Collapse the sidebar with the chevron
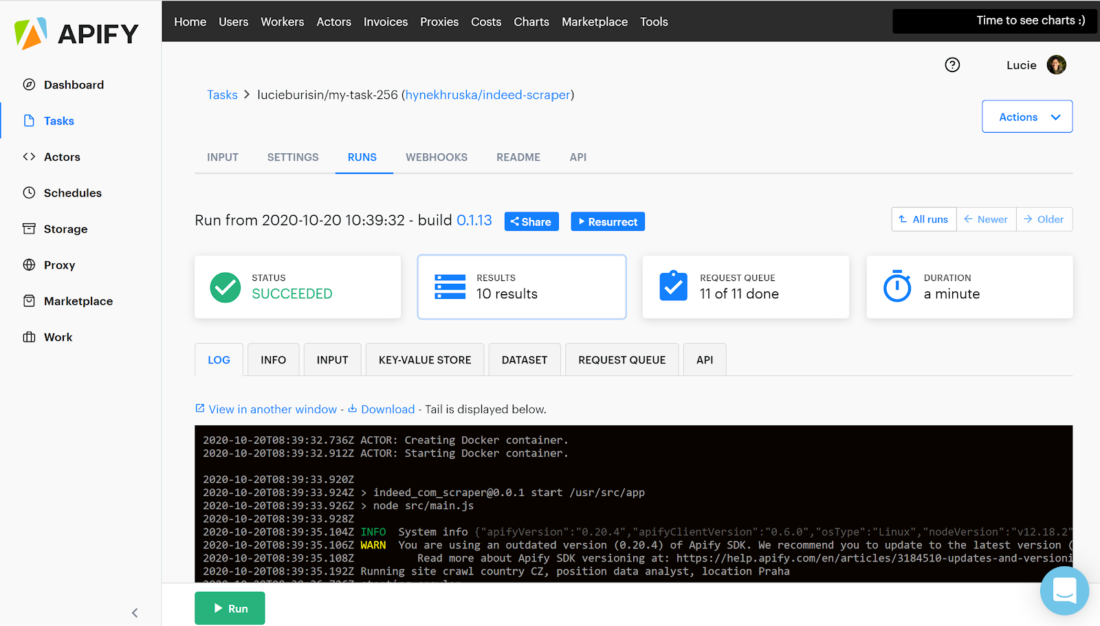1100x626 pixels. pos(135,613)
